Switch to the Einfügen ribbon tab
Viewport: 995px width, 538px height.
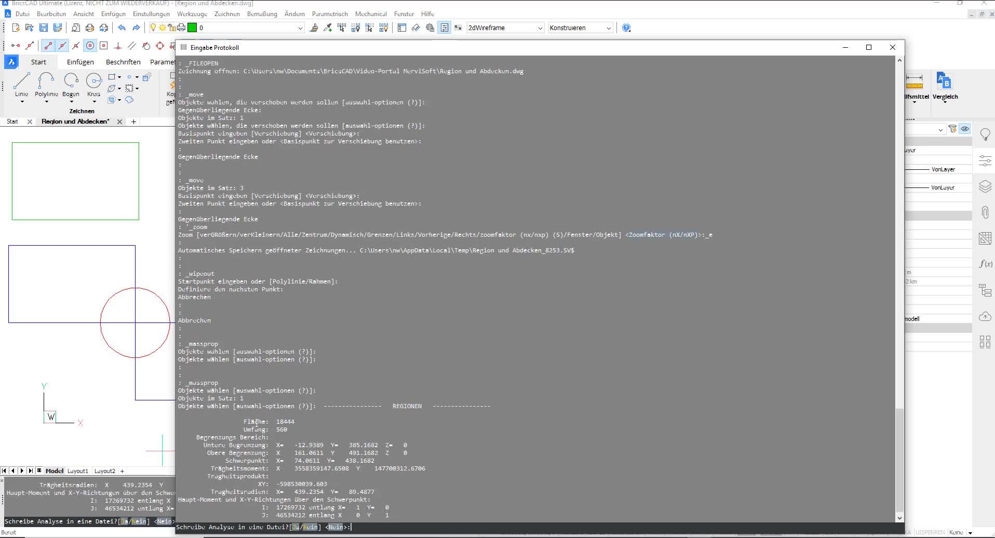pyautogui.click(x=80, y=62)
